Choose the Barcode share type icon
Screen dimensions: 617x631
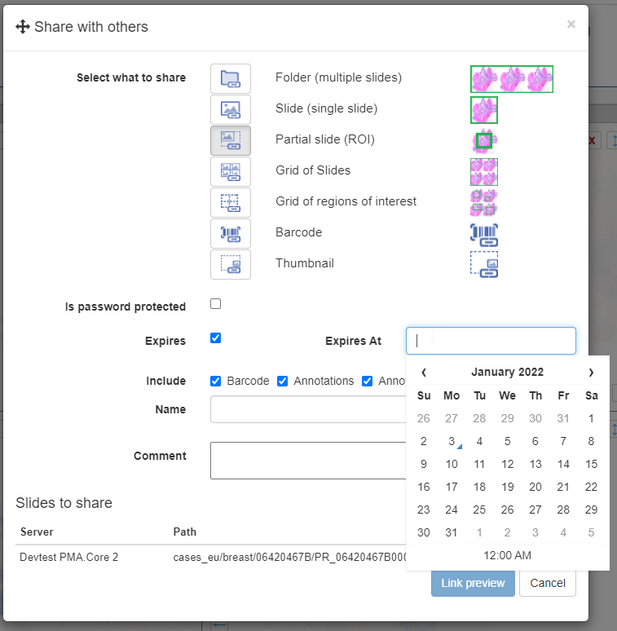231,233
